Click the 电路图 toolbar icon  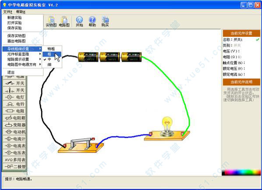64,21
